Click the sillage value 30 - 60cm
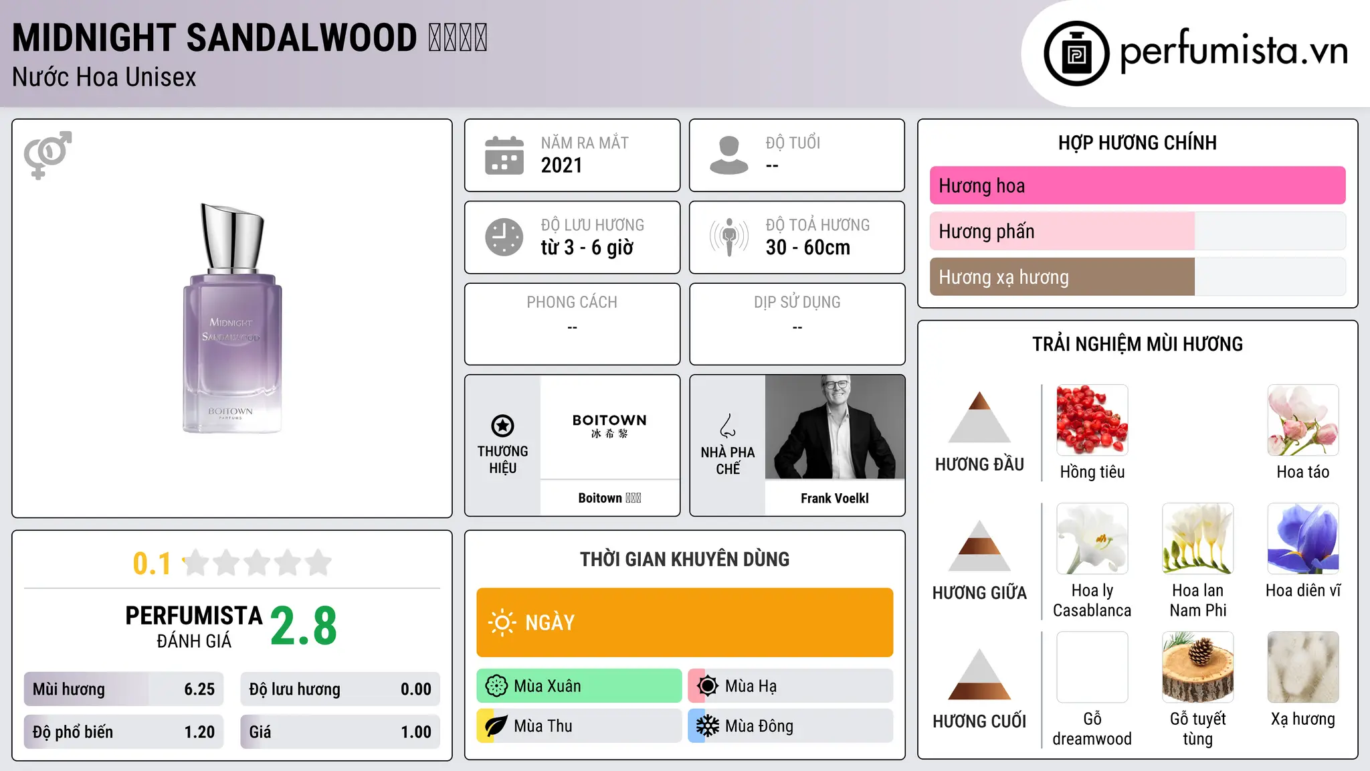 point(808,248)
